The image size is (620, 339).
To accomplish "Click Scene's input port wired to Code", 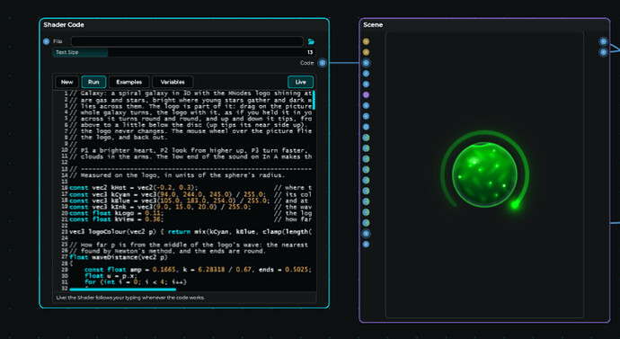I will (x=366, y=63).
